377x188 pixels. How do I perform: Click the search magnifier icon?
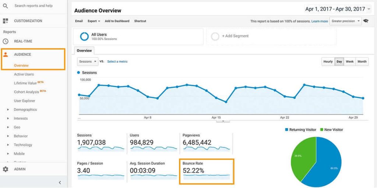5,6
